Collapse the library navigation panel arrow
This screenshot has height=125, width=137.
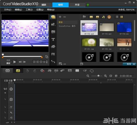[x=82, y=64]
